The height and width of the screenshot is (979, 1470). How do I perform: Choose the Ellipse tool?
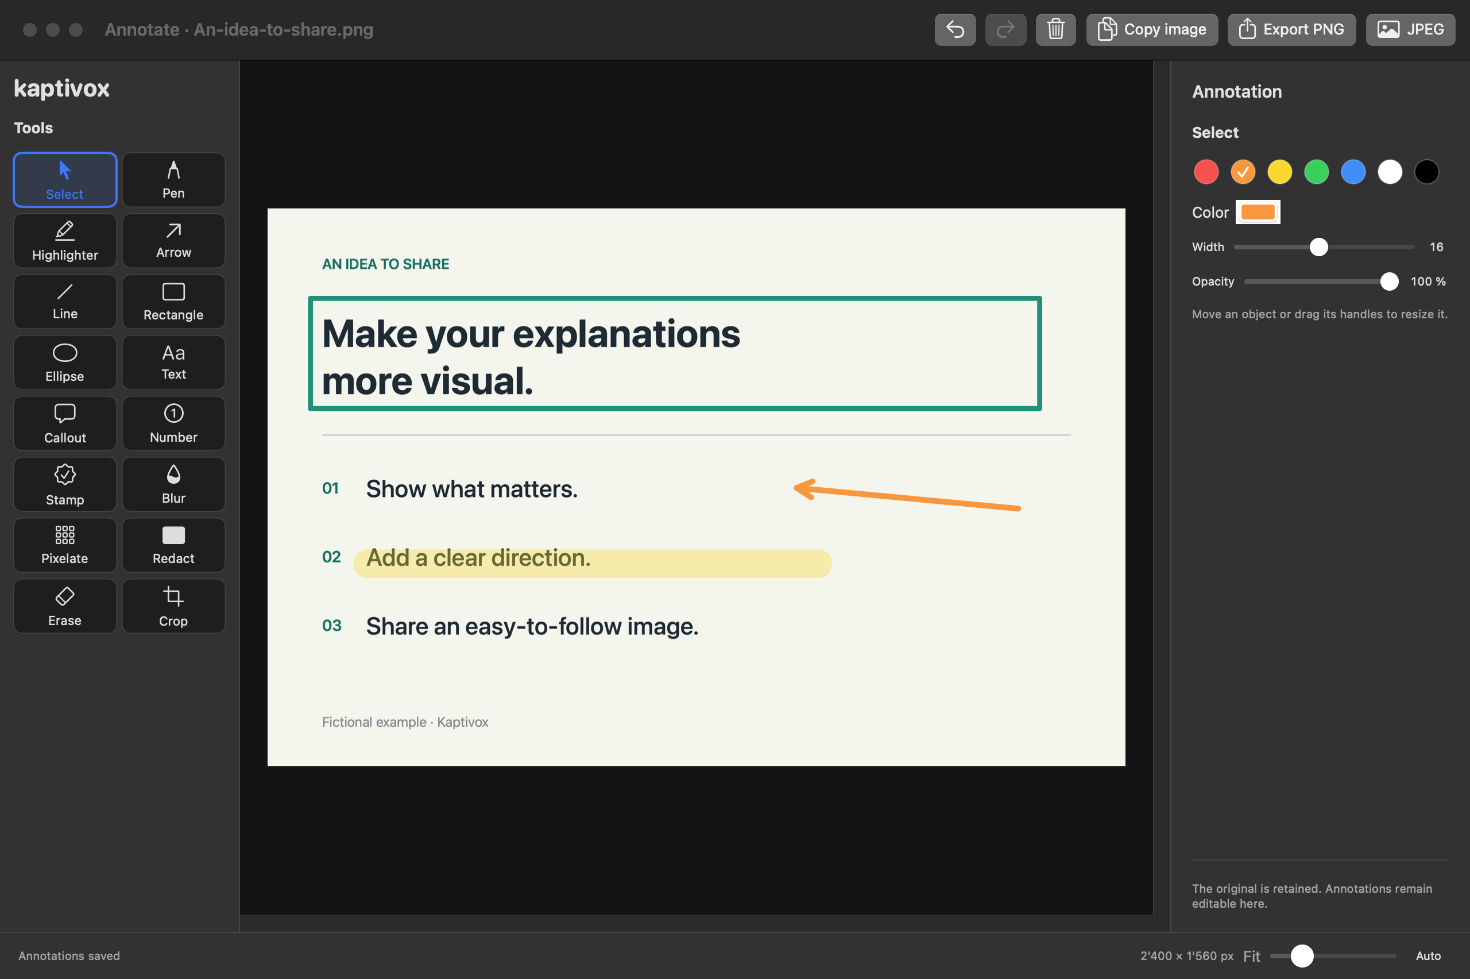pos(65,363)
